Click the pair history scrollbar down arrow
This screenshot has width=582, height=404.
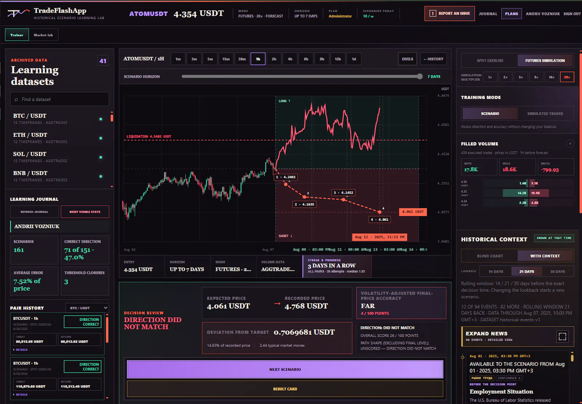[107, 398]
